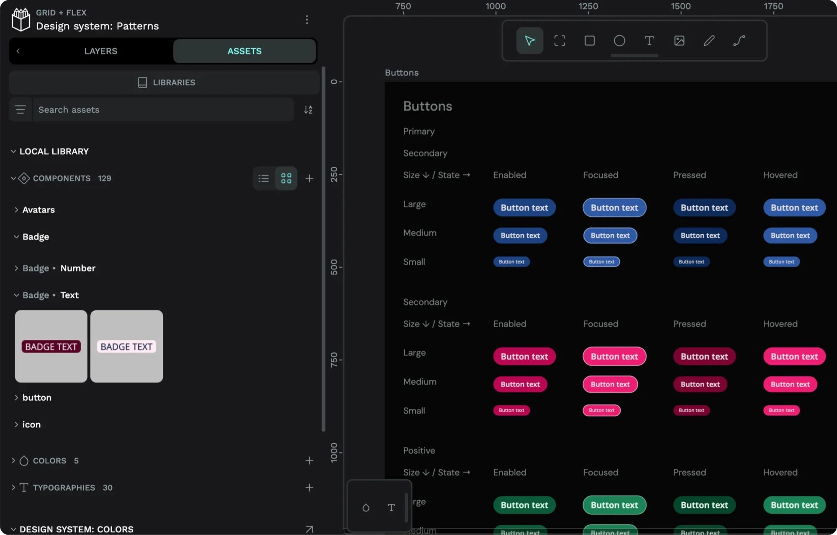Switch to grid tile view for components
The image size is (837, 535).
point(286,178)
